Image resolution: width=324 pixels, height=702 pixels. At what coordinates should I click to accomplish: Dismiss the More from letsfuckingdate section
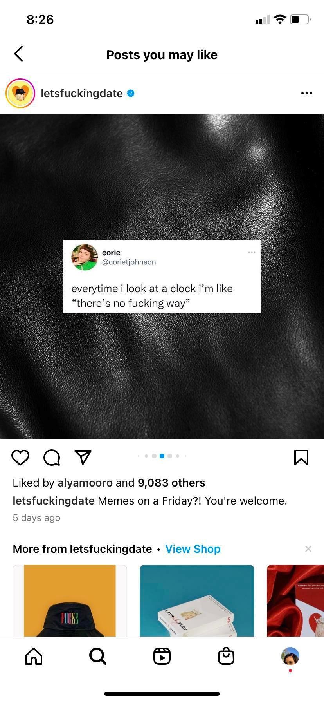[308, 549]
